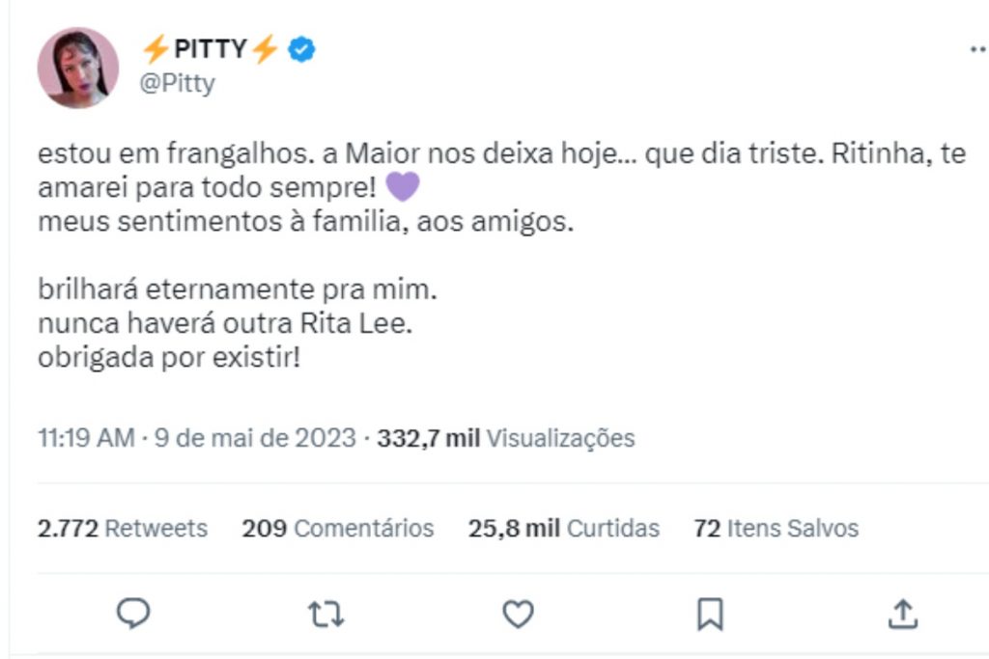Click the share upload arrow icon
Screen dimensions: 989x659
(901, 613)
